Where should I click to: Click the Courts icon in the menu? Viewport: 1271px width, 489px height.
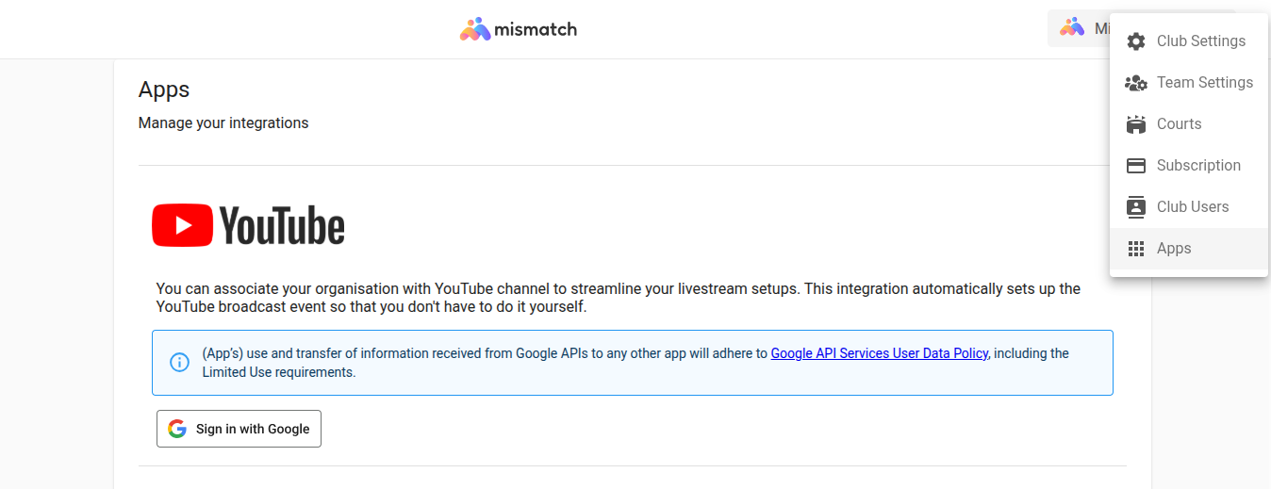click(x=1136, y=124)
